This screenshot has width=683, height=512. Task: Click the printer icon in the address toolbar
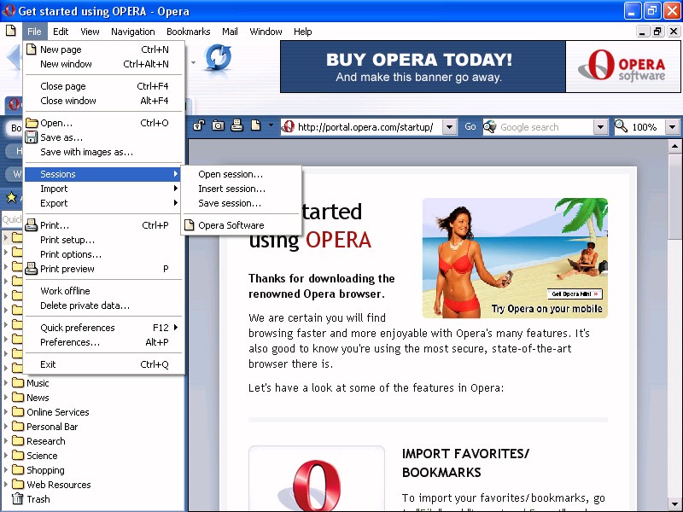point(237,126)
